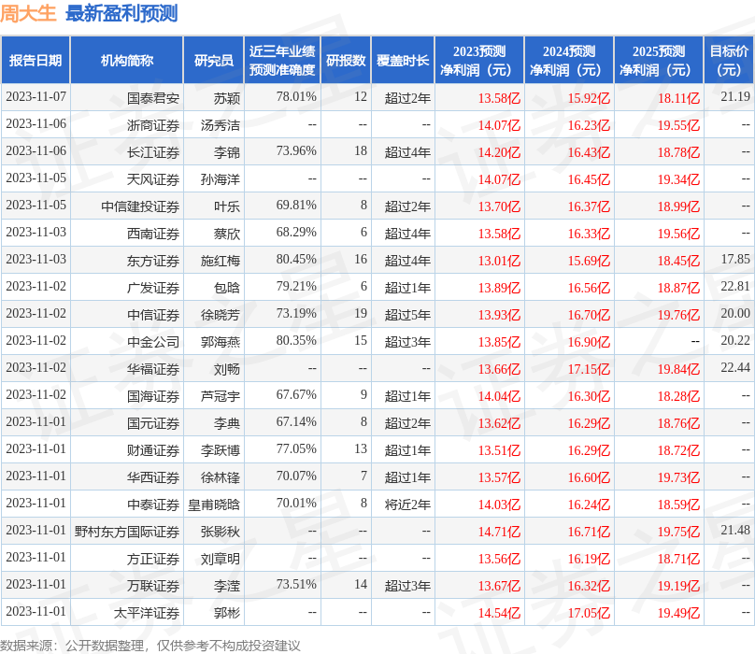
Task: Click the 2023预测净利润 column header
Action: [479, 60]
